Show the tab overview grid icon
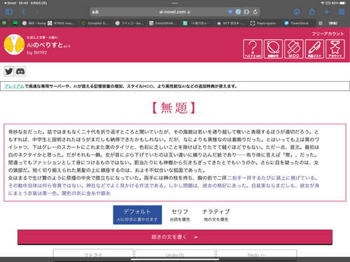The width and height of the screenshot is (350, 262). click(342, 12)
